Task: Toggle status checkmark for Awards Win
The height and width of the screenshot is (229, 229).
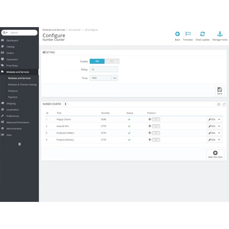Action: pyautogui.click(x=129, y=126)
